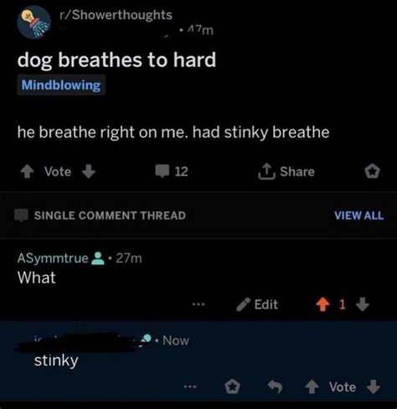Open the ASymmtrue user profile
The width and height of the screenshot is (397, 409).
[53, 258]
